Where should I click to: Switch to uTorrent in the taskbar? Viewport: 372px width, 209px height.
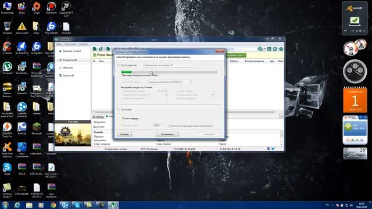(113, 205)
